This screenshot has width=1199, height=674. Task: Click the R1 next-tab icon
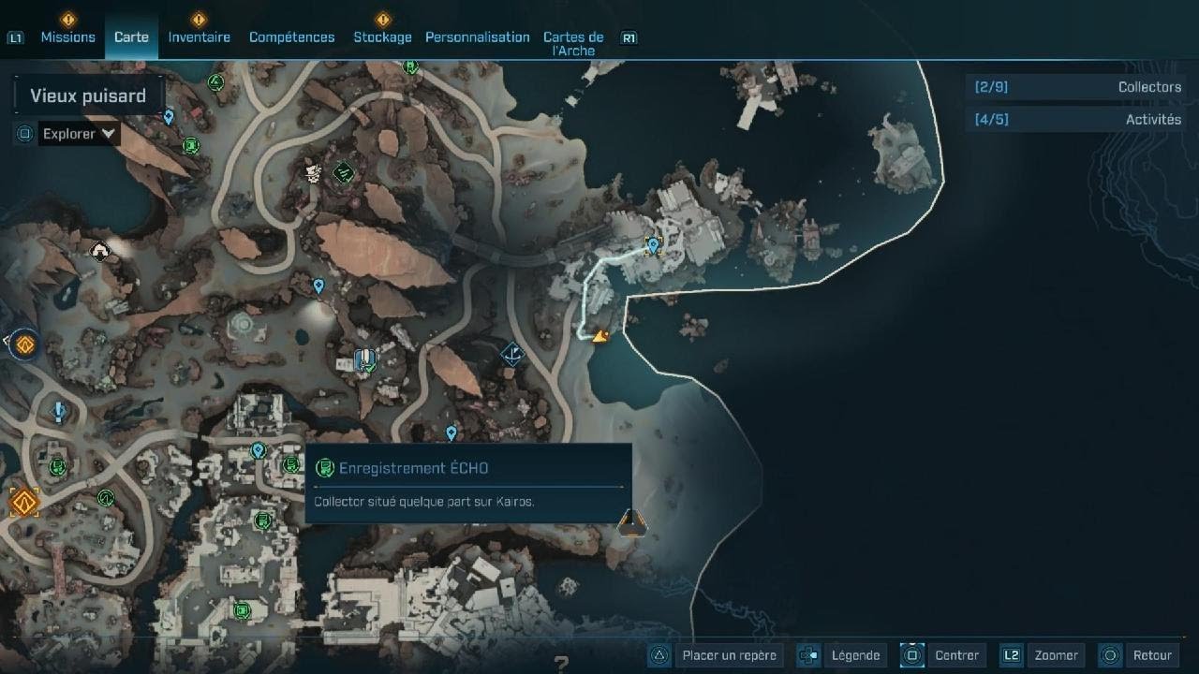pyautogui.click(x=629, y=38)
